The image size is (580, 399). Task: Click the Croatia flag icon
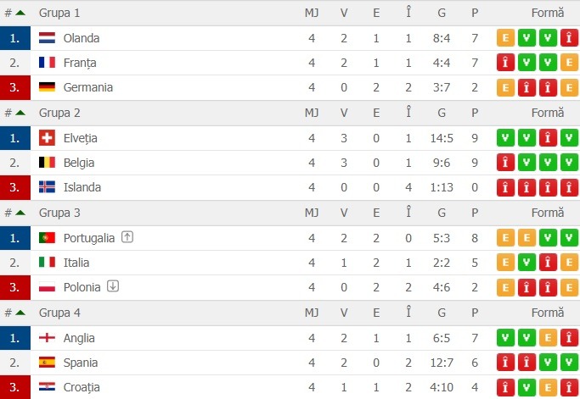(x=47, y=387)
